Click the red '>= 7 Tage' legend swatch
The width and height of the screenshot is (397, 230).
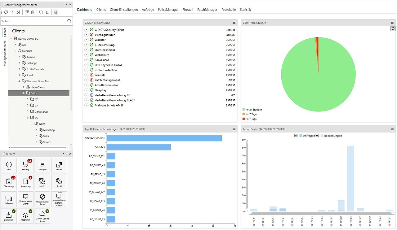click(244, 119)
